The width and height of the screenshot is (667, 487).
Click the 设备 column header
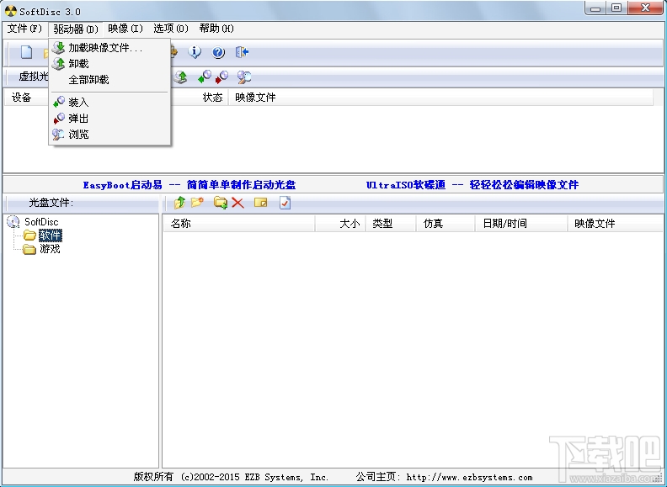22,98
